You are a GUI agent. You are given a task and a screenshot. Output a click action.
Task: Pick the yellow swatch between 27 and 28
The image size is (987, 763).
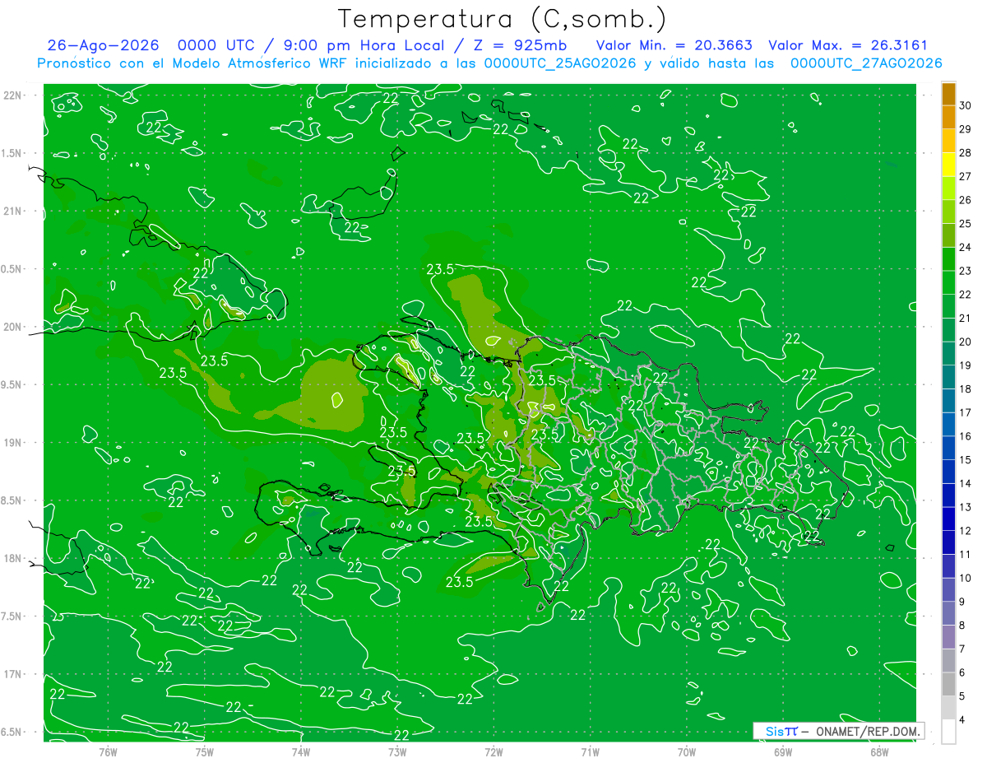click(948, 165)
